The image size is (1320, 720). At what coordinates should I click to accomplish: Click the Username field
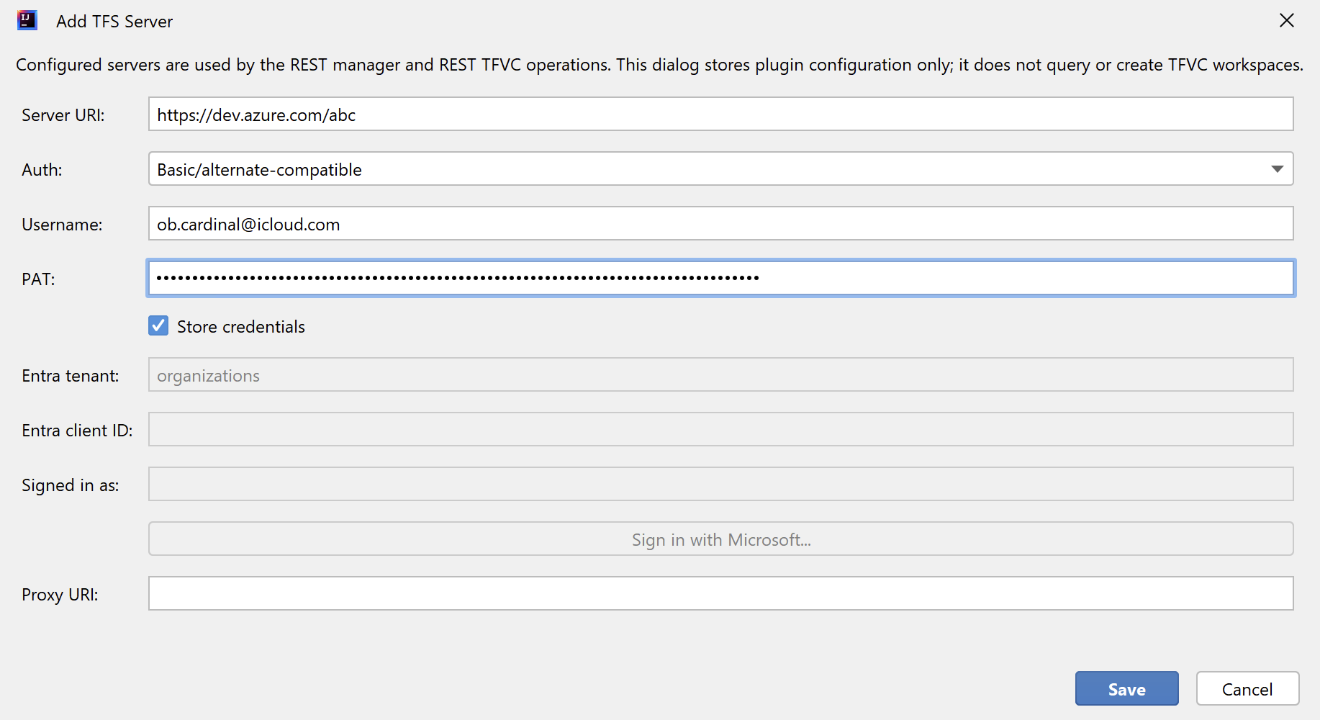pyautogui.click(x=721, y=223)
